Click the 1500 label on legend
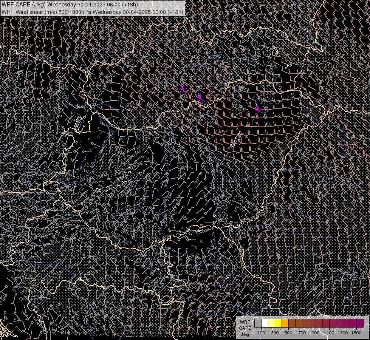 [356, 333]
